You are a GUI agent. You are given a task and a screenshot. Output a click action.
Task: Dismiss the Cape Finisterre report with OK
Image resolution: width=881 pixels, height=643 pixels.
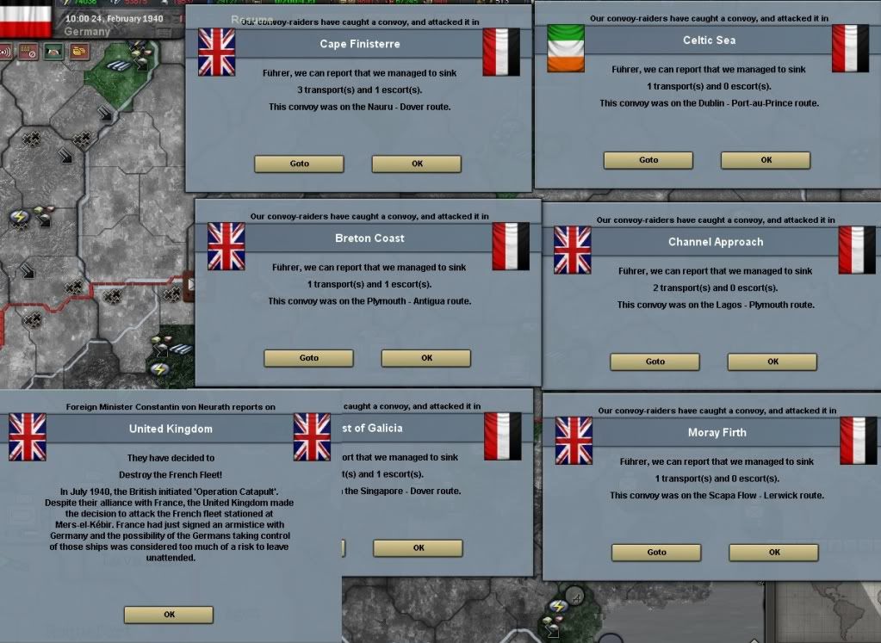[417, 164]
